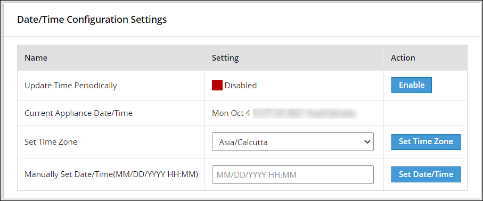
Task: Click the blurred appliance time text
Action: coord(306,113)
